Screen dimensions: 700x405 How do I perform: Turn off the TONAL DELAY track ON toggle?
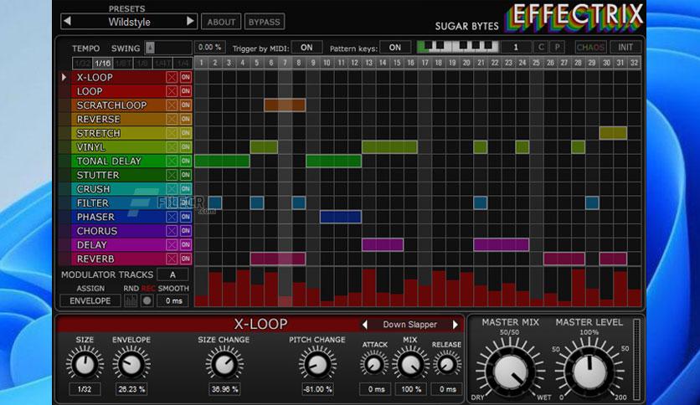coord(186,161)
